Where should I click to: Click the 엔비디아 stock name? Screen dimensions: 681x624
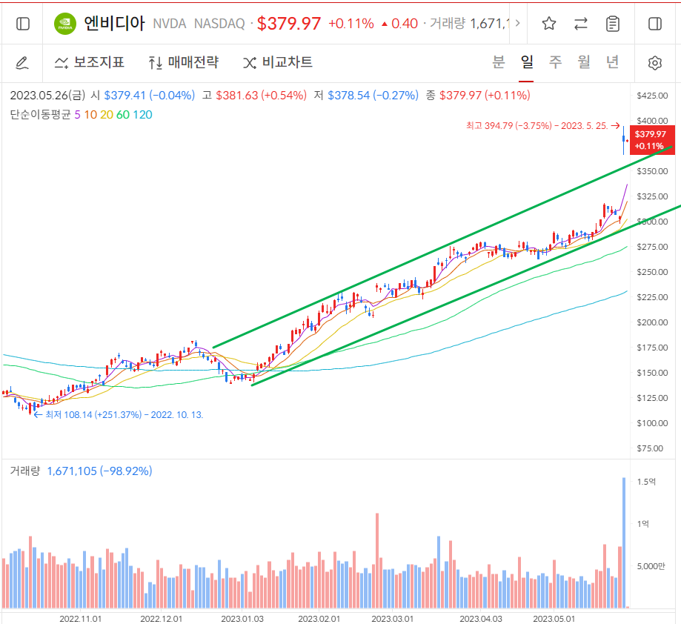pyautogui.click(x=114, y=24)
